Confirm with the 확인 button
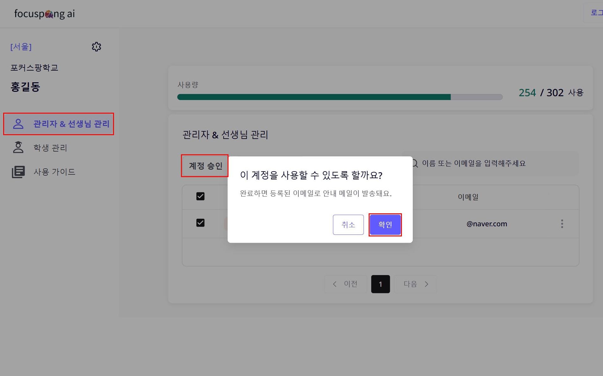 385,225
